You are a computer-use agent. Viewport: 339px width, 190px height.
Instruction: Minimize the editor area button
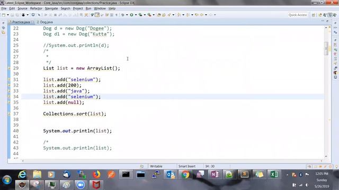[x=323, y=21]
